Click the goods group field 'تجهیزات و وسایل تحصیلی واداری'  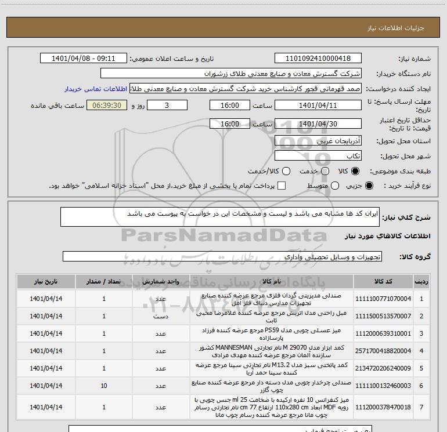point(222,256)
